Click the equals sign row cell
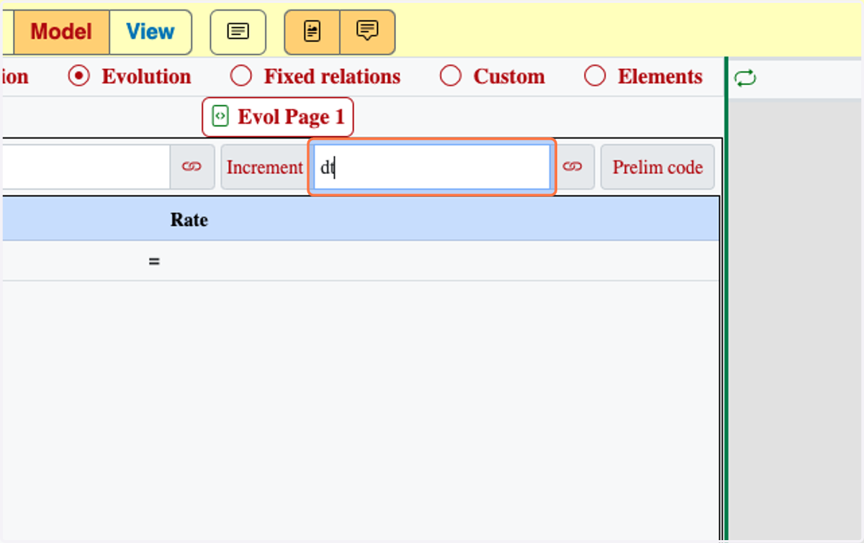 coord(154,261)
